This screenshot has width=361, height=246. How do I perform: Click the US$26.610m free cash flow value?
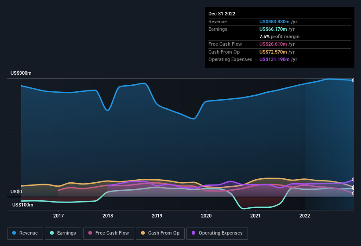[273, 44]
